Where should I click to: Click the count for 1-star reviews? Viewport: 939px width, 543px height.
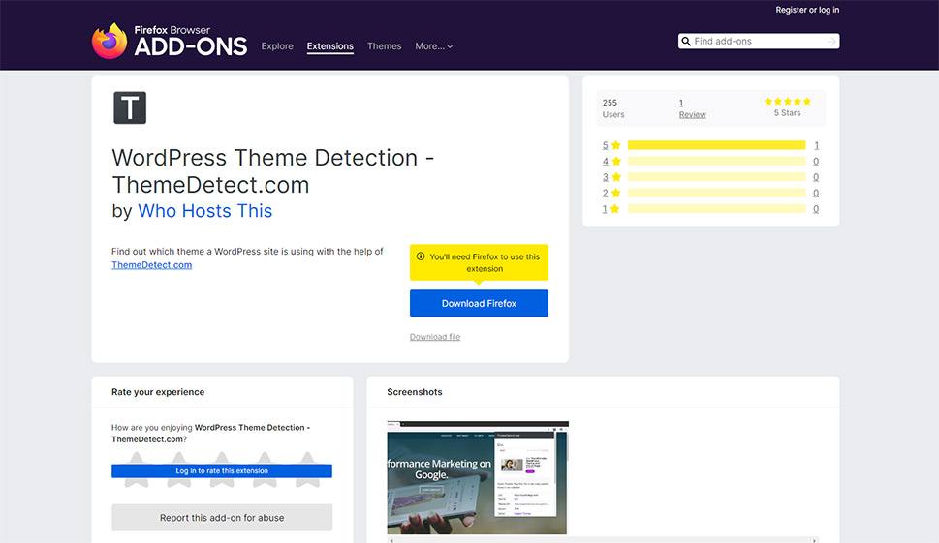click(816, 209)
